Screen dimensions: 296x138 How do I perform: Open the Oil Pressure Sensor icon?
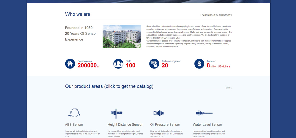[x=158, y=113]
